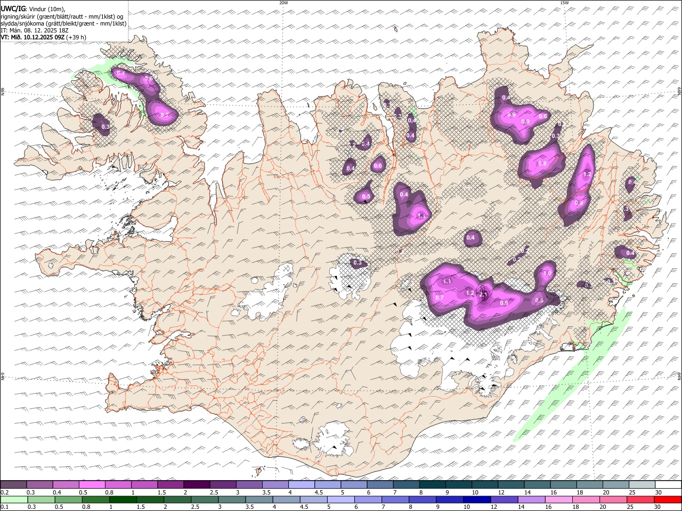Viewport: 682px width, 511px height.
Task: Select the lilac 14 swatch in lower legend
Action: [531, 499]
